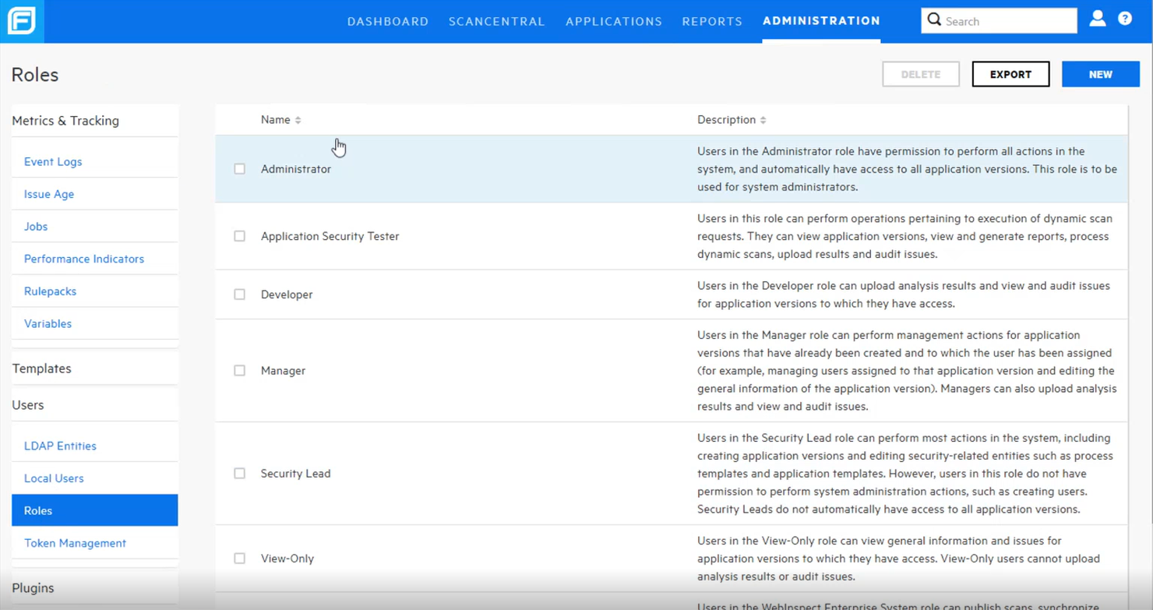Open the Applications tab
Image resolution: width=1153 pixels, height=610 pixels.
(x=613, y=22)
